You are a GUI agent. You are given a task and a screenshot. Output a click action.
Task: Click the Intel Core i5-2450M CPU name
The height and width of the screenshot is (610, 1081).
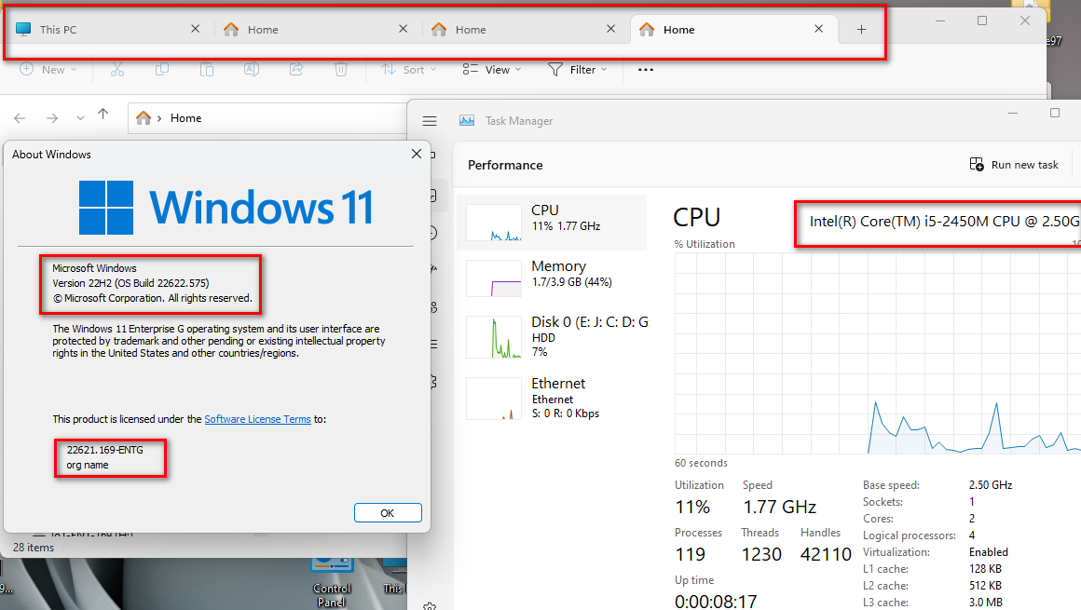tap(945, 222)
